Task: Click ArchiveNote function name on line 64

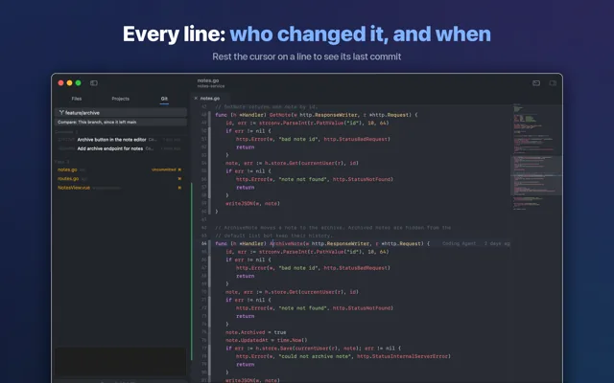Action: [286, 243]
